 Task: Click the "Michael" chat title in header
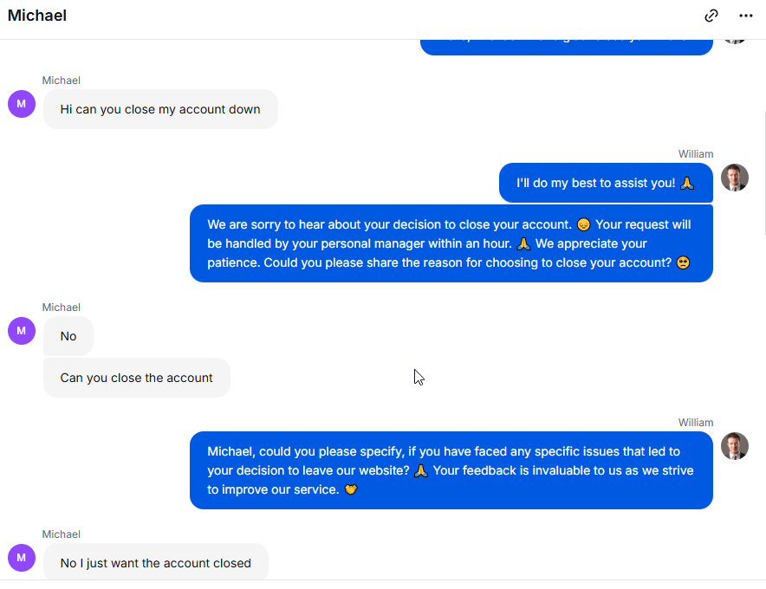37,16
